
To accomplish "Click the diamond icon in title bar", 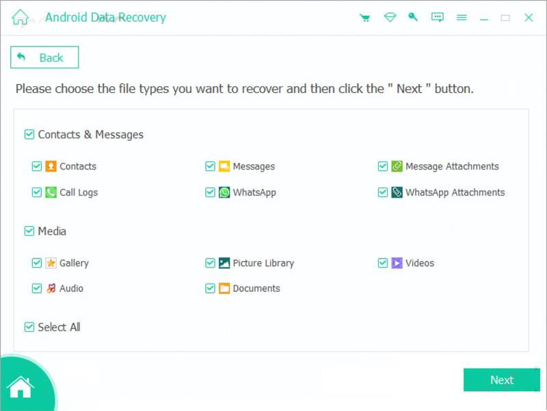I will 390,18.
